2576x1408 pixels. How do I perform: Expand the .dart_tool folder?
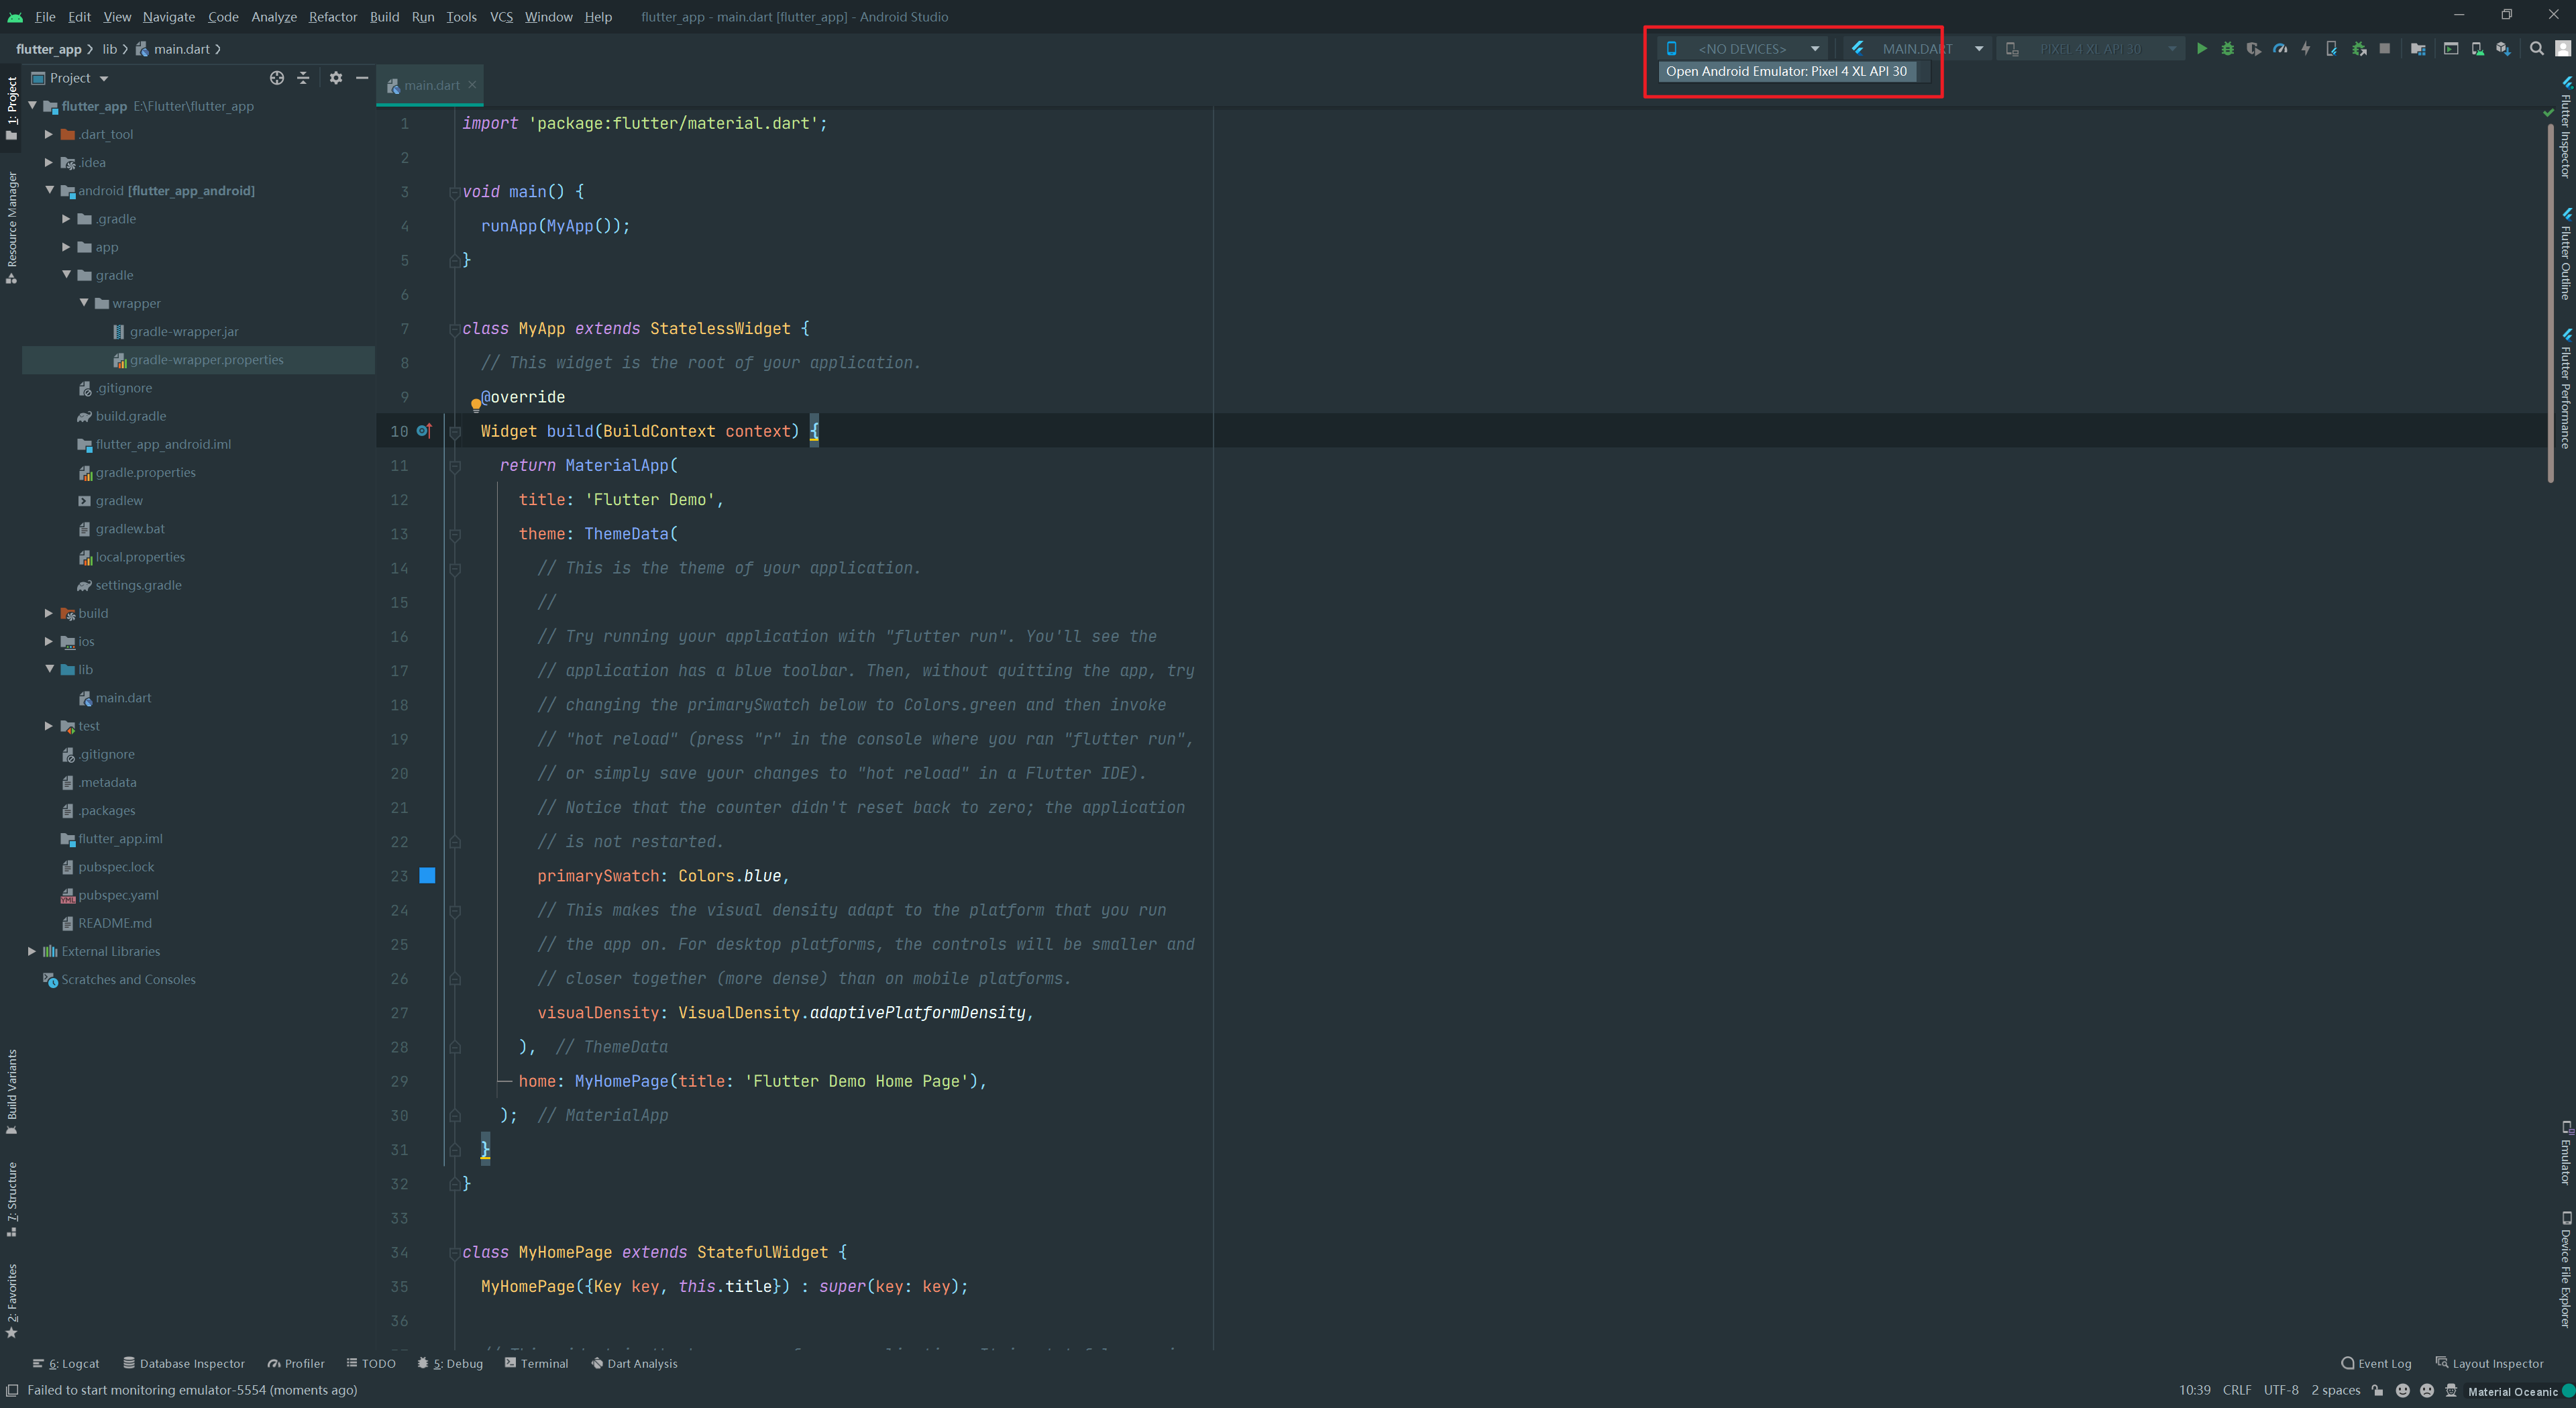coord(49,134)
